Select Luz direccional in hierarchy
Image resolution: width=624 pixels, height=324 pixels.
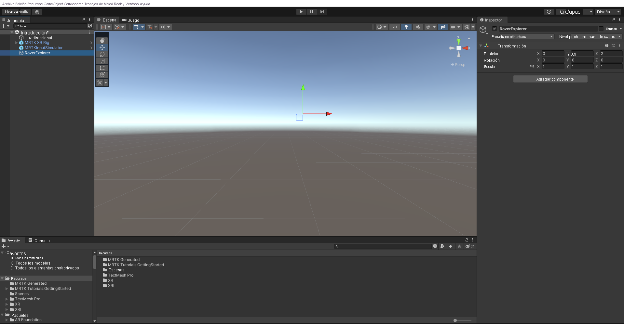[39, 38]
